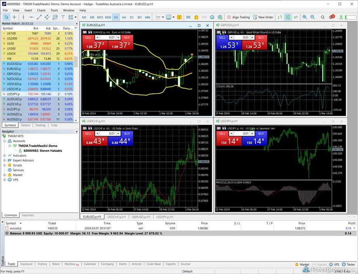Select the text label tool
This screenshot has height=274, width=358.
point(63,17)
